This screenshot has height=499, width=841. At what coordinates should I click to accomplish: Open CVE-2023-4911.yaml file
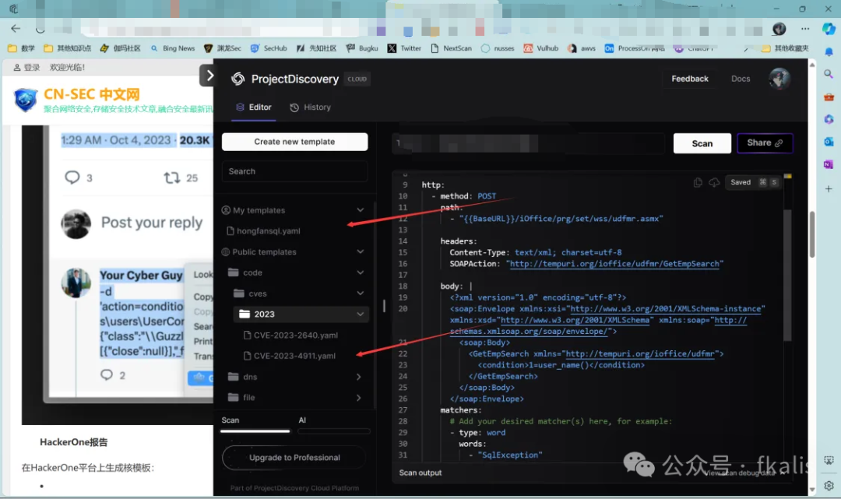289,356
